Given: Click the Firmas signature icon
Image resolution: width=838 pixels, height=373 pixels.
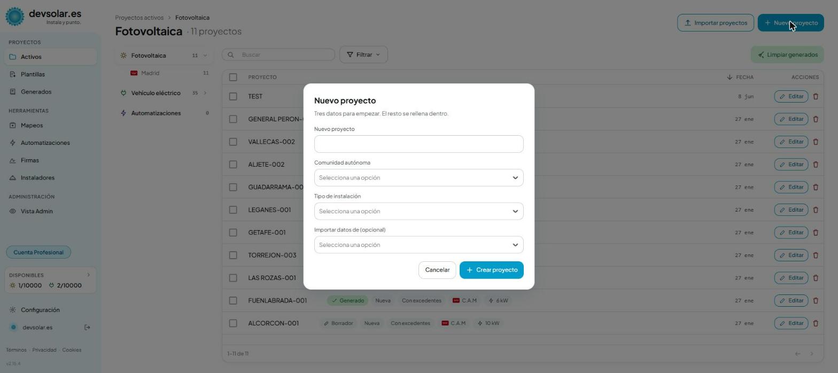Looking at the screenshot, I should tap(13, 160).
